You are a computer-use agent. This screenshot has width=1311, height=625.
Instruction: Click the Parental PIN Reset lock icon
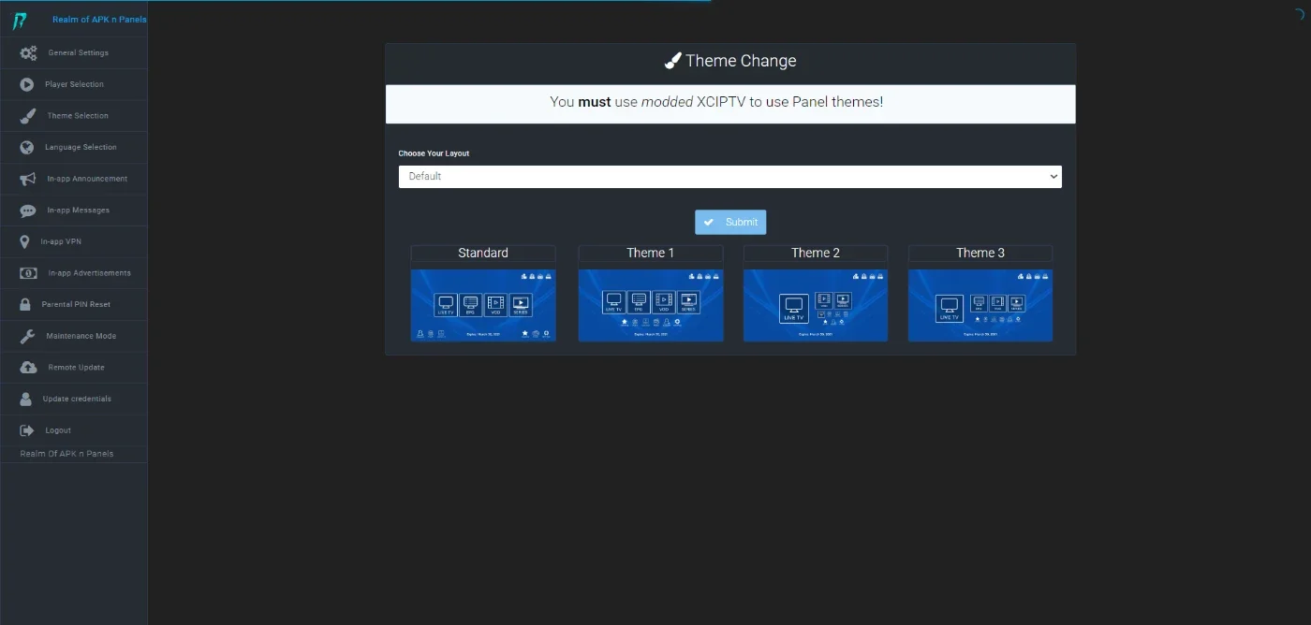pos(25,305)
